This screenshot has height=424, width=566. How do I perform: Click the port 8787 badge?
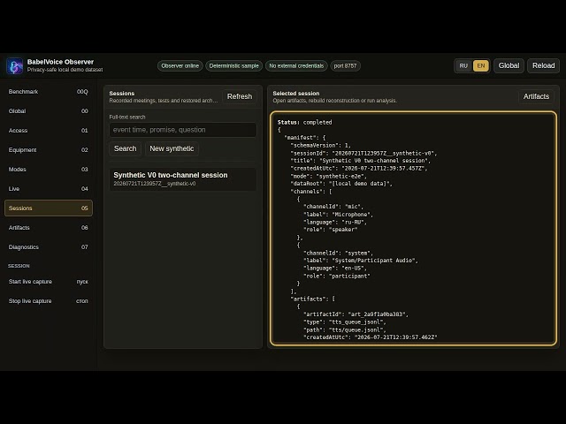345,66
